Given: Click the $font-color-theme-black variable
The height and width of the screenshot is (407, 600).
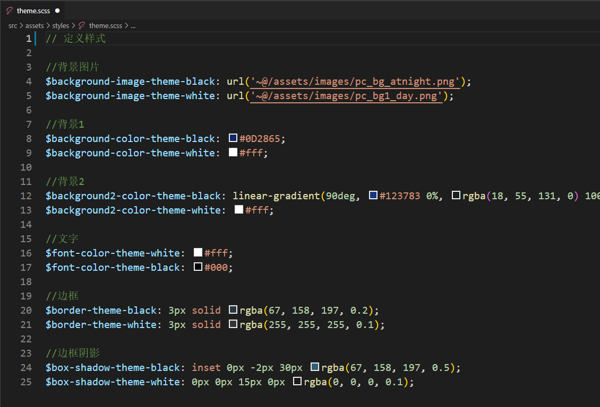Looking at the screenshot, I should [113, 268].
